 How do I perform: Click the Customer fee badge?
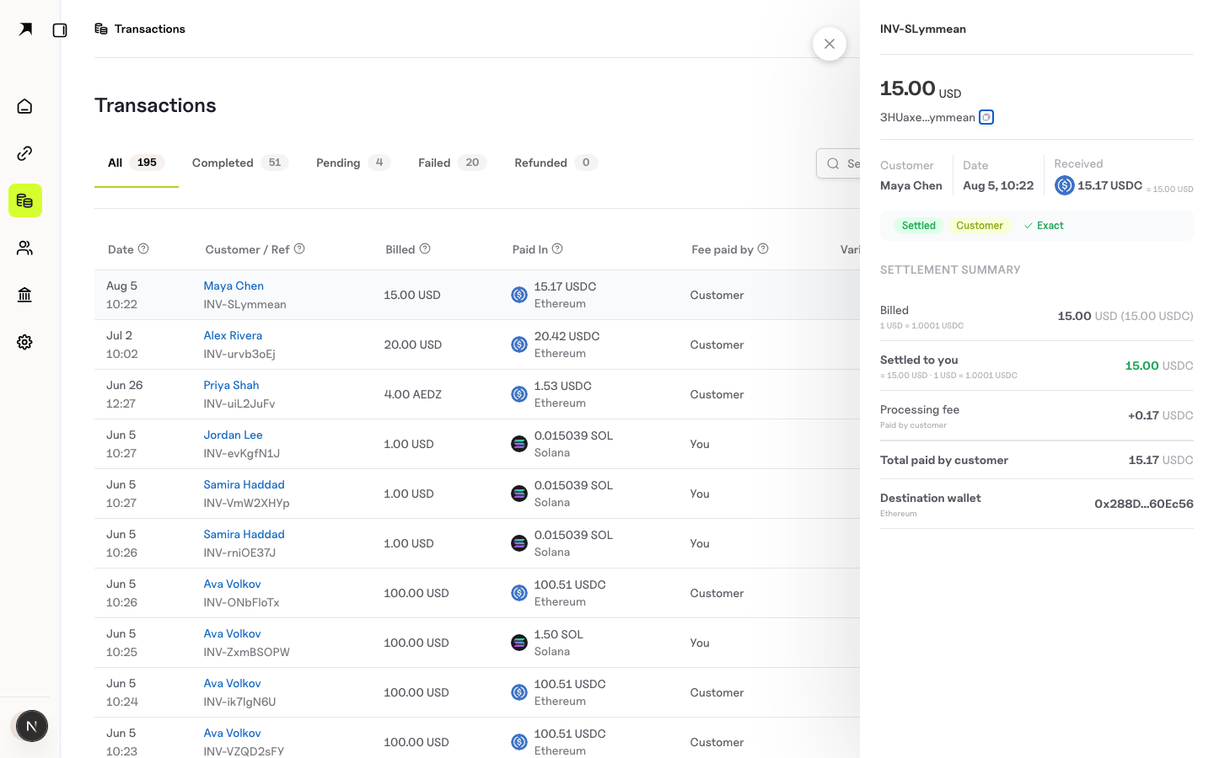(x=980, y=226)
